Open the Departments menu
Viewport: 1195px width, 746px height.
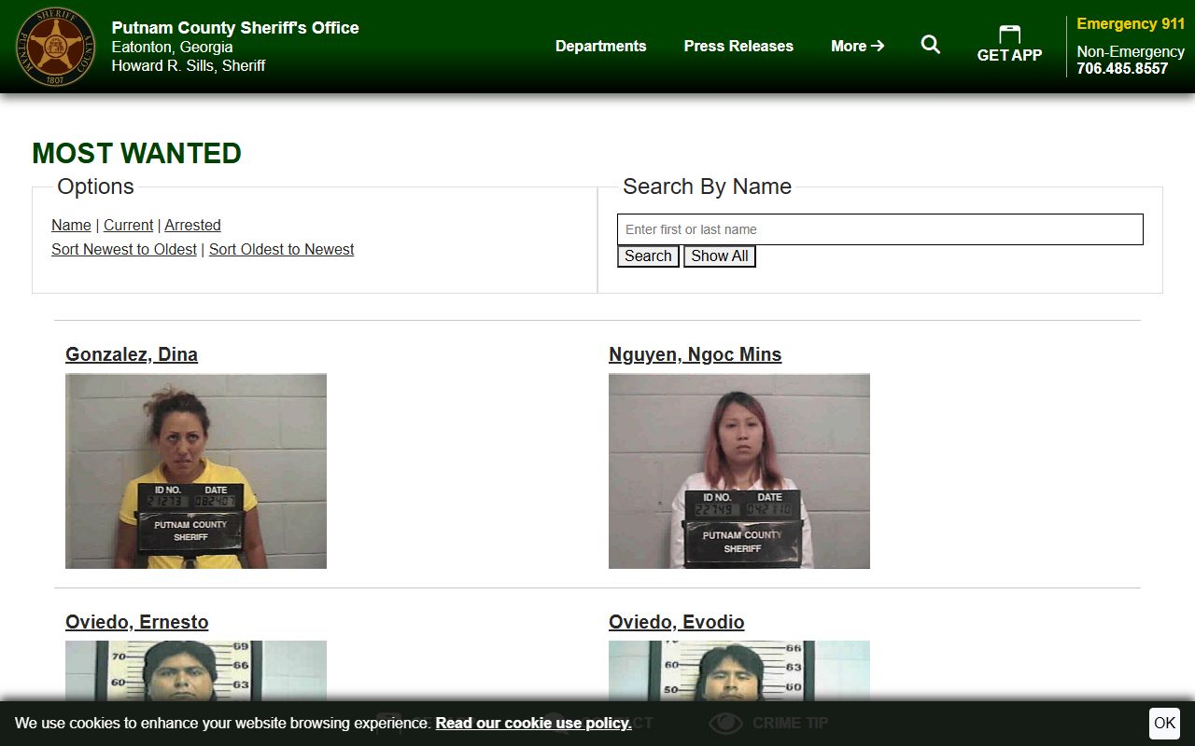(600, 46)
